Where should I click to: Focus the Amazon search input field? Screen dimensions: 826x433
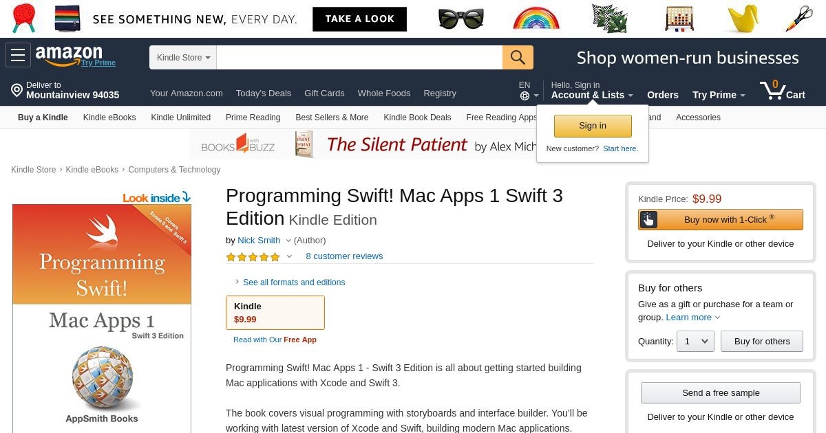coord(359,57)
